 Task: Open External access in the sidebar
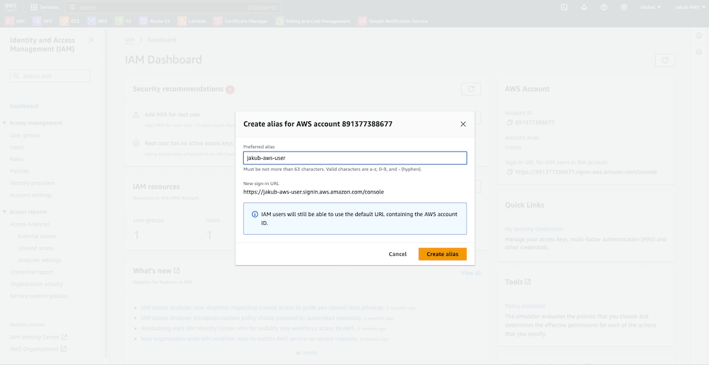click(x=37, y=236)
